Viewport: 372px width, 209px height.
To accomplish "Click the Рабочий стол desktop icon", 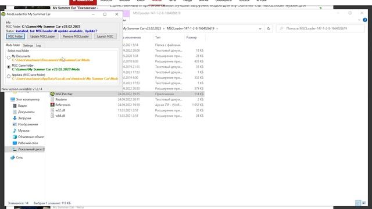I will tap(15, 143).
